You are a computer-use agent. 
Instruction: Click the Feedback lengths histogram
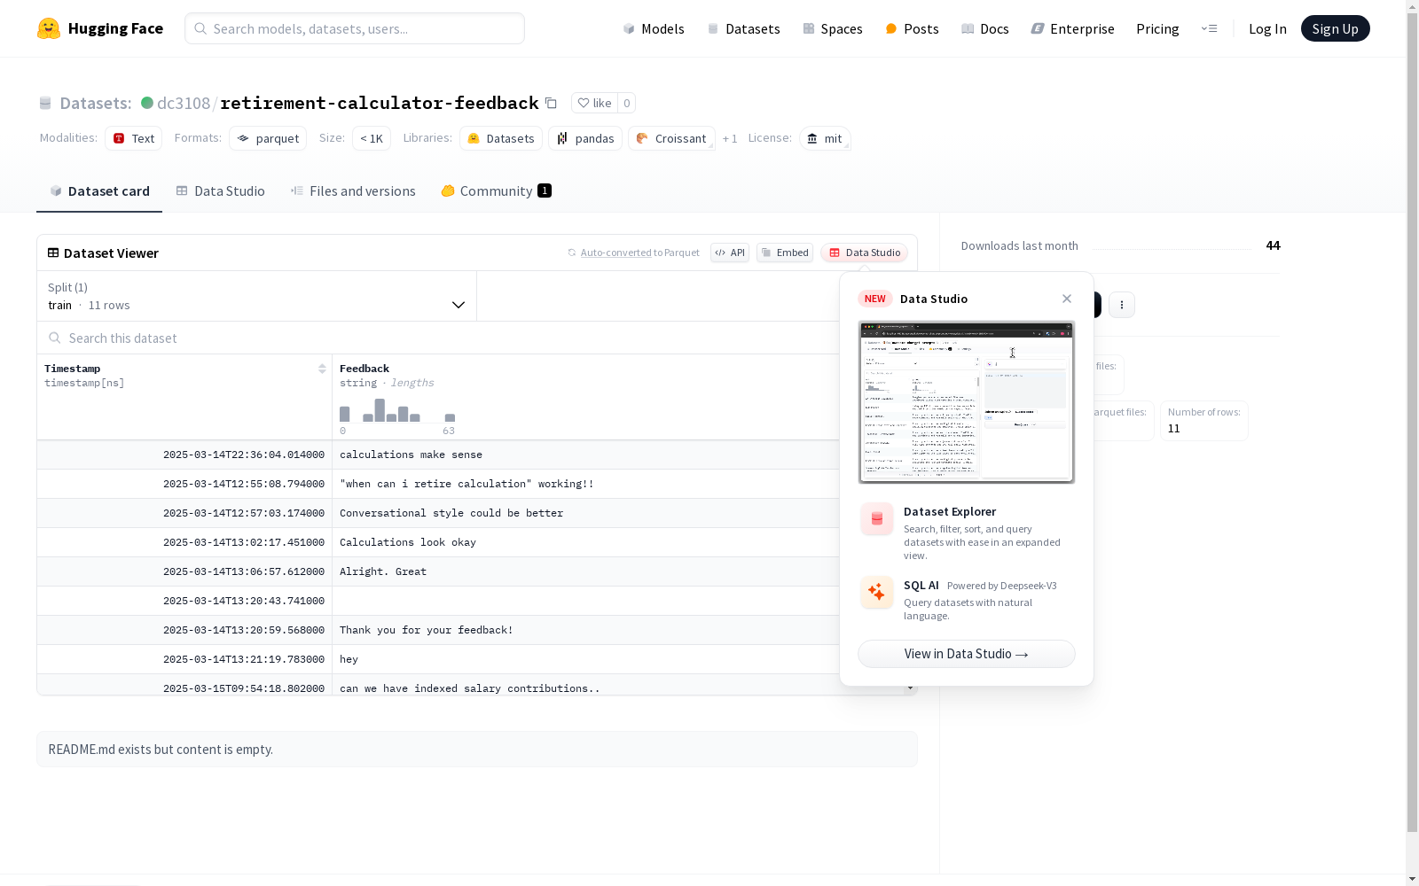[397, 411]
